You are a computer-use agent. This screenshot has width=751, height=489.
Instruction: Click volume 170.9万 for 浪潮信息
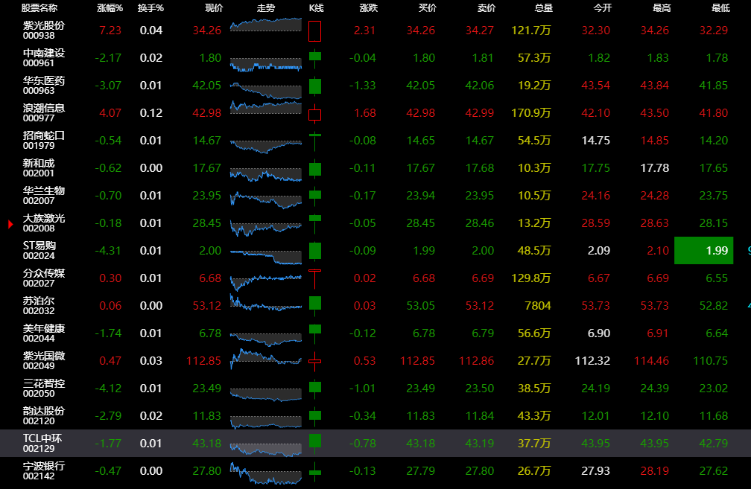531,113
